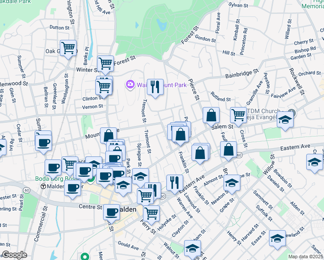Viewport: 324px width, 260px height.
Task: Click the 'Sprague St' street label
Action: tap(139, 155)
